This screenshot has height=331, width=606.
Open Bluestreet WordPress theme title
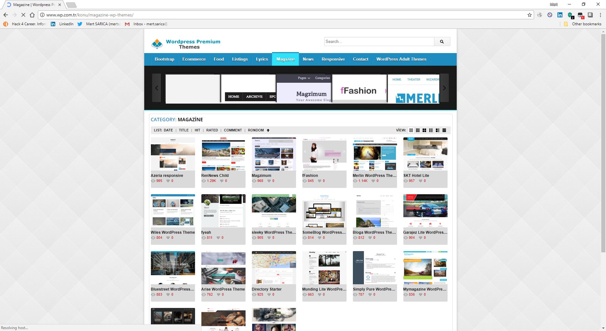click(172, 289)
